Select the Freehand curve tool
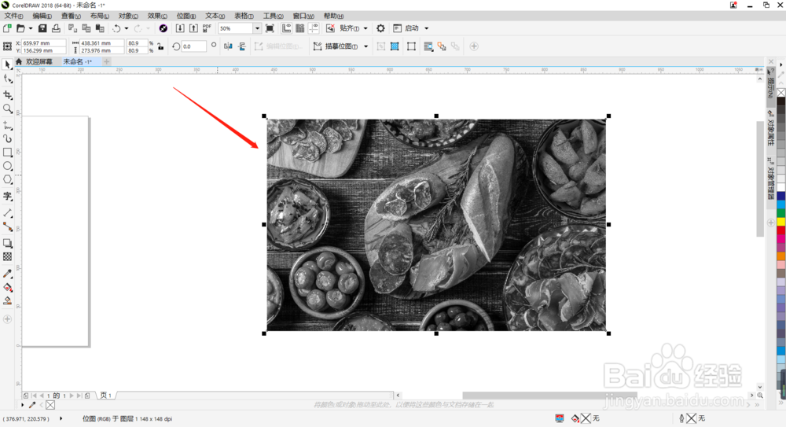The width and height of the screenshot is (786, 427). (7, 126)
